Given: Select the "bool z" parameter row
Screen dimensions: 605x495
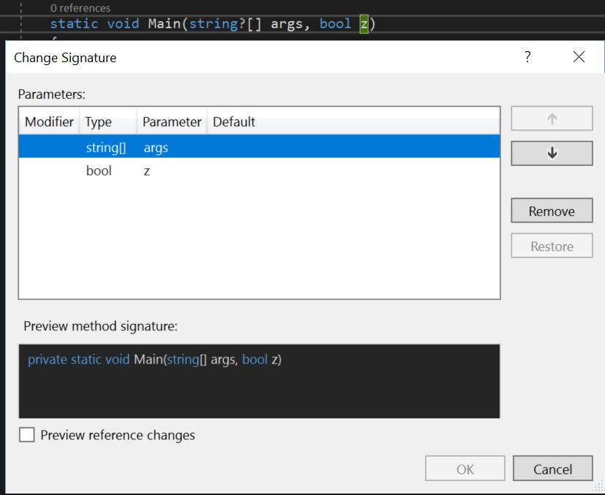Looking at the screenshot, I should (219, 170).
